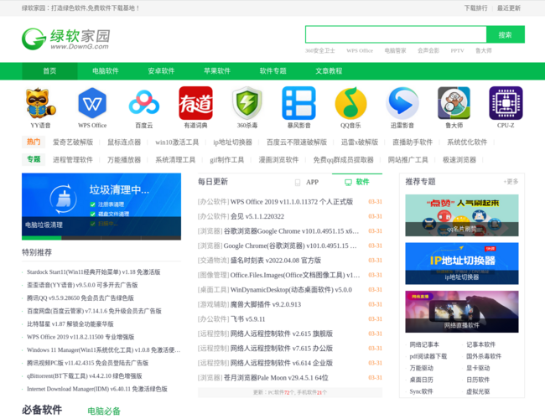Open the Sync软件 topic link
Image resolution: width=545 pixels, height=419 pixels.
click(421, 391)
